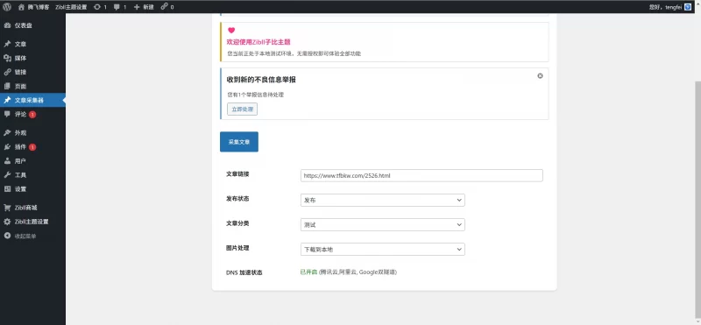Click the user avatar at top right

688,7
